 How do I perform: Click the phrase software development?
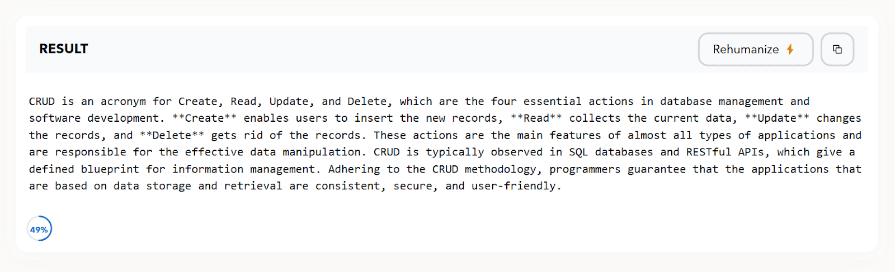94,118
